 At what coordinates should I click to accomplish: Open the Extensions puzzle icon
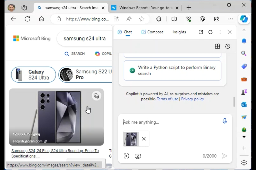(159, 19)
